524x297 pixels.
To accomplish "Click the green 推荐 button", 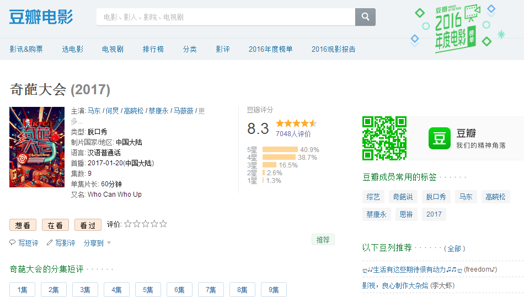I will (323, 240).
